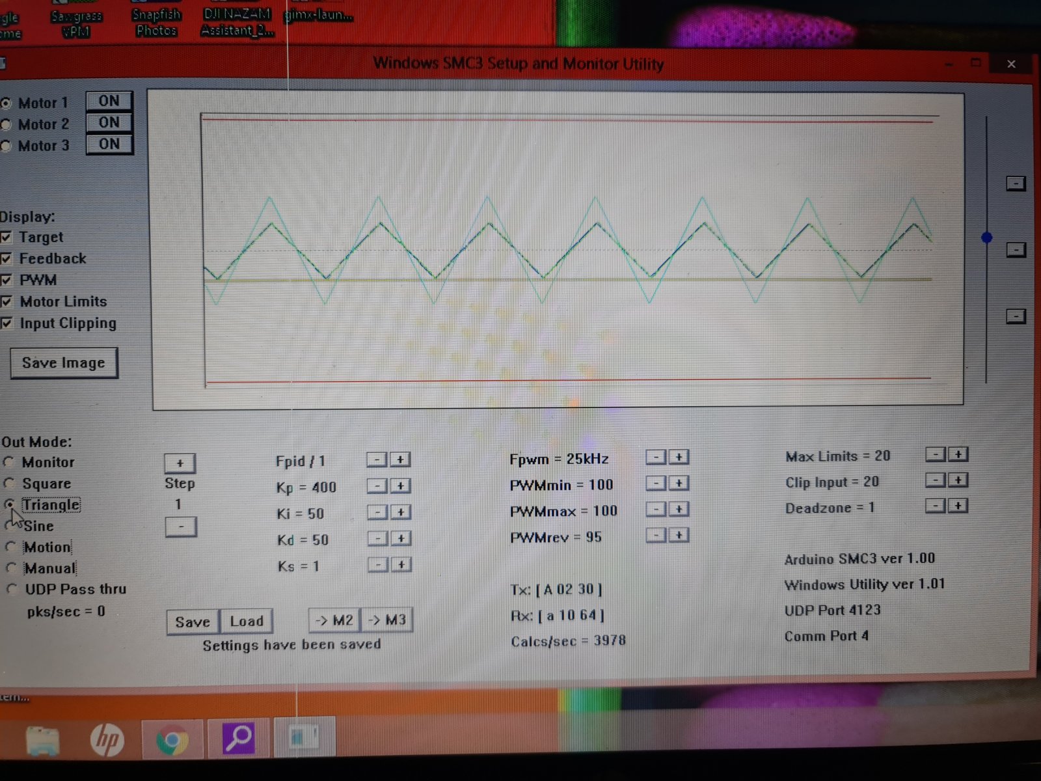Uncheck the Motor Limits checkbox
Viewport: 1041px width, 781px height.
(7, 301)
